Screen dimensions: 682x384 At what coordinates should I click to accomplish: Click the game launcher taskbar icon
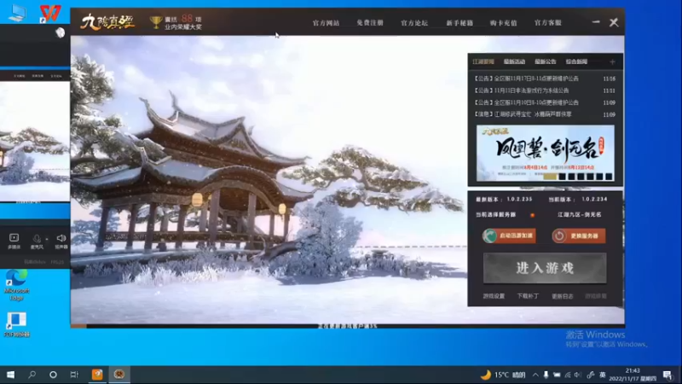pos(118,375)
